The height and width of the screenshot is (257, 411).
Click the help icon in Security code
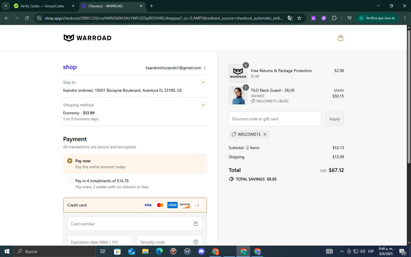(196, 242)
